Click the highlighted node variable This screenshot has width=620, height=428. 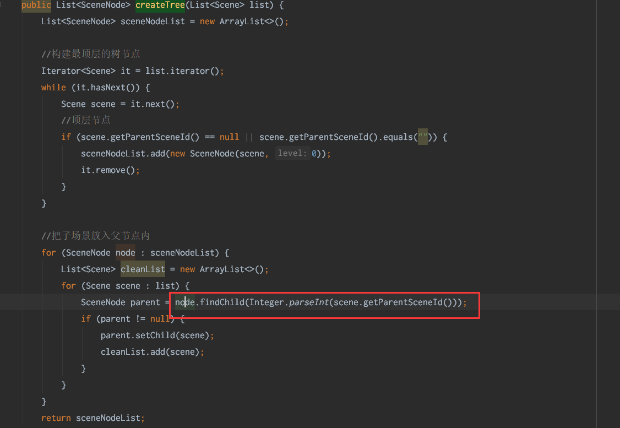125,252
